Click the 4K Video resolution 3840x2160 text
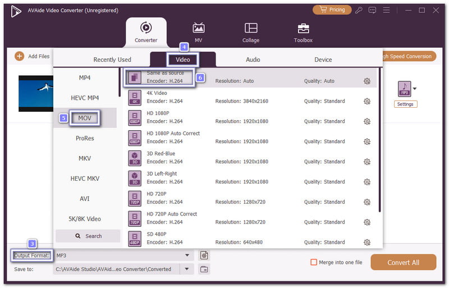 tap(242, 101)
